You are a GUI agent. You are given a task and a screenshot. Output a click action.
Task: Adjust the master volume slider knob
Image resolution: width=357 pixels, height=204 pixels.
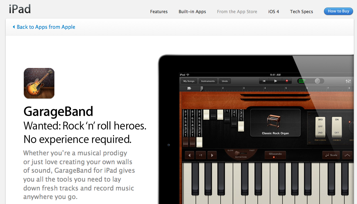(x=317, y=81)
